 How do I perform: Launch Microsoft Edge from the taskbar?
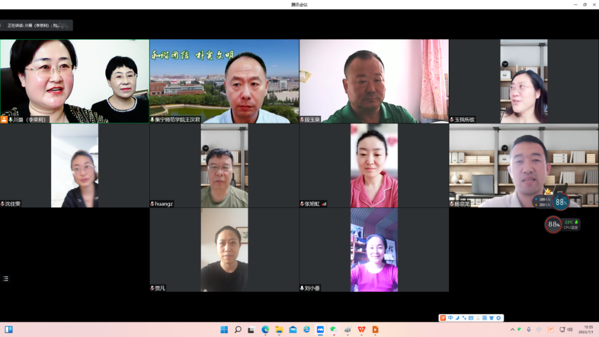point(265,330)
